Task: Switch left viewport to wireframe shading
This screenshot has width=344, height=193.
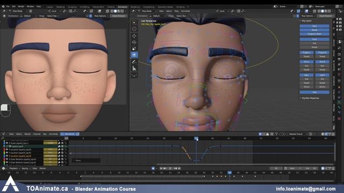Action: tap(111, 11)
